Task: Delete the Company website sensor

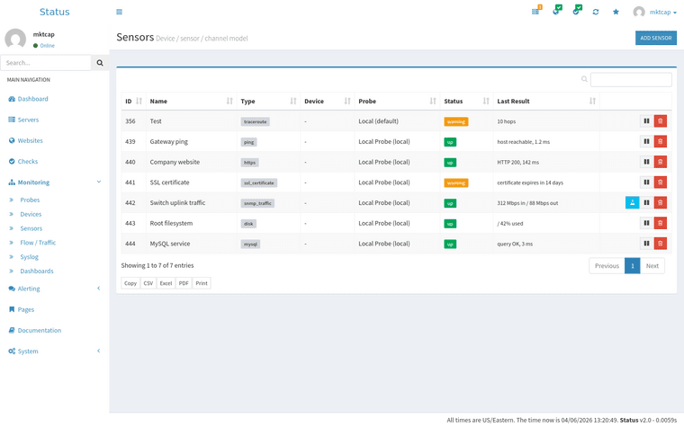Action: point(661,162)
